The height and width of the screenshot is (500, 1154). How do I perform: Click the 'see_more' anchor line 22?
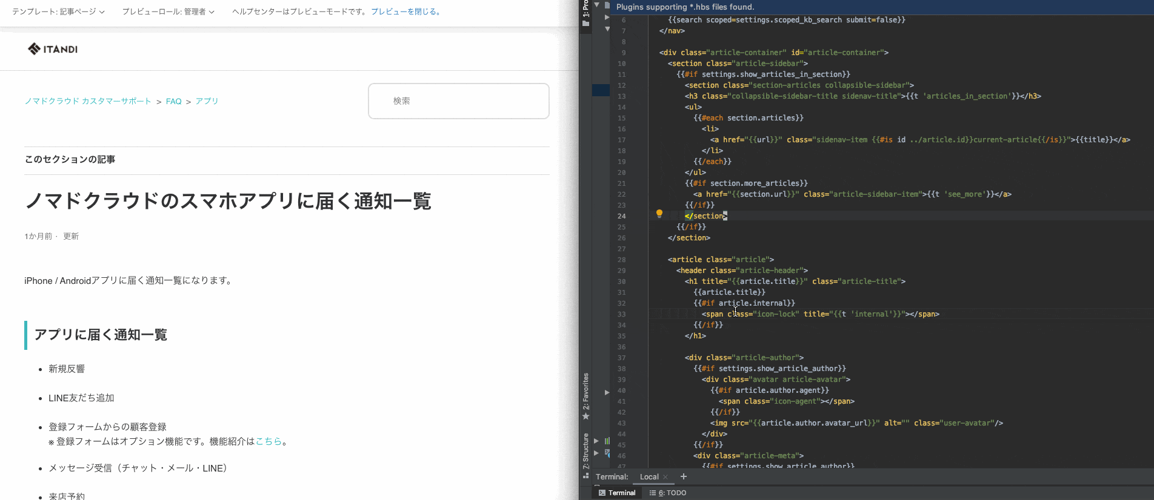[852, 194]
